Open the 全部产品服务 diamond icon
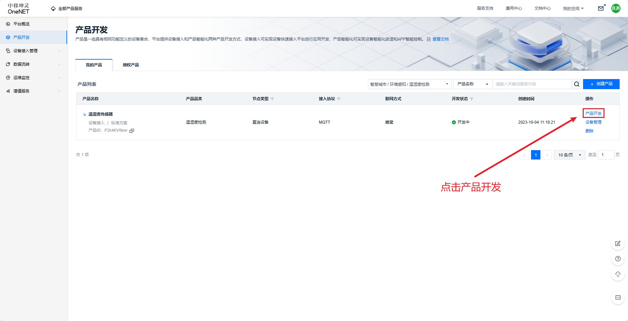This screenshot has height=321, width=628. point(53,9)
